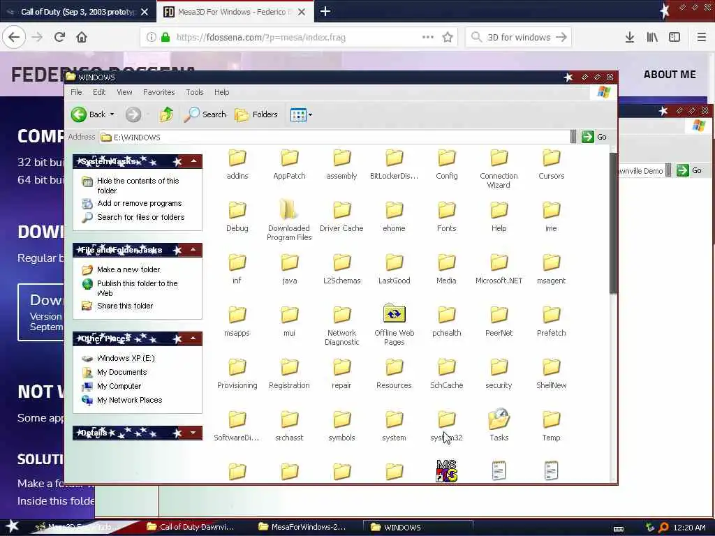
Task: Select the Media folder
Action: pyautogui.click(x=446, y=269)
